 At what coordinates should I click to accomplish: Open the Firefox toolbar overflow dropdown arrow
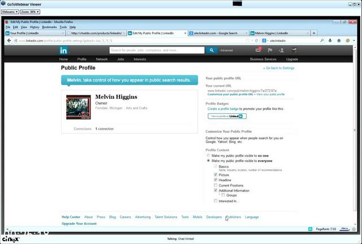pos(354,41)
